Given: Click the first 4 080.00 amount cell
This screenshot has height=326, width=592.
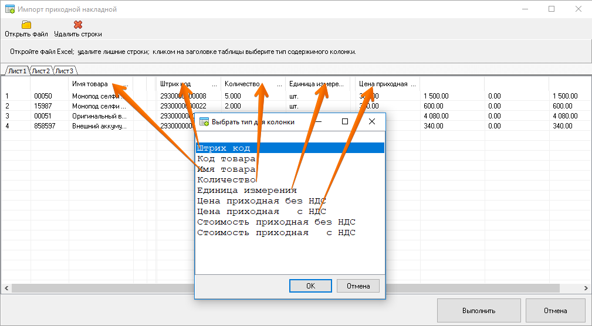Looking at the screenshot, I should pyautogui.click(x=452, y=116).
